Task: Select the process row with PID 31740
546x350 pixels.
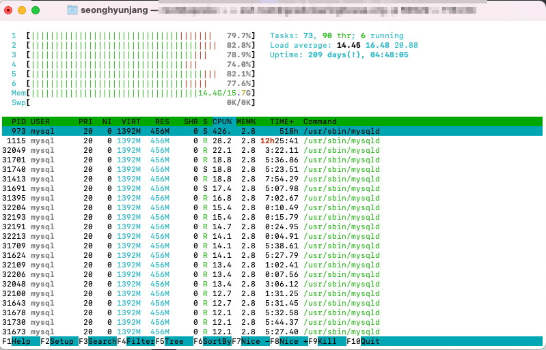Action: tap(272, 169)
